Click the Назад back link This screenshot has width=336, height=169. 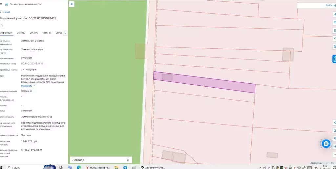(x=7, y=12)
